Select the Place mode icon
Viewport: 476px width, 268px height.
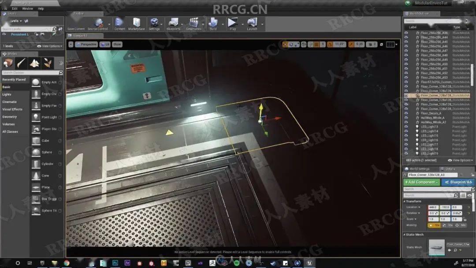coord(8,63)
